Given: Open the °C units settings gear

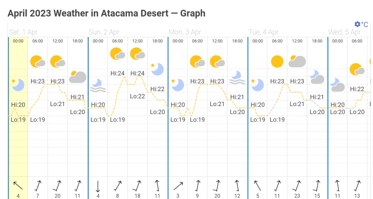Looking at the screenshot, I should coord(357,24).
